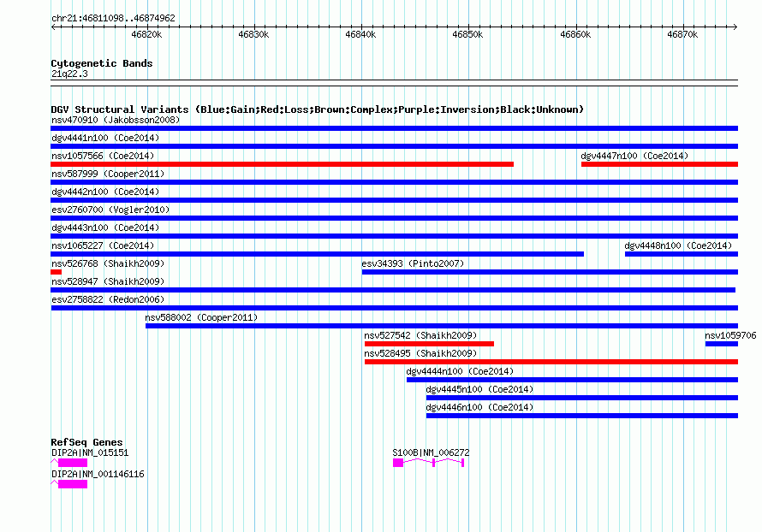The width and height of the screenshot is (762, 532).
Task: Click the dgv4441n100 (Coe2014) label
Action: (105, 138)
